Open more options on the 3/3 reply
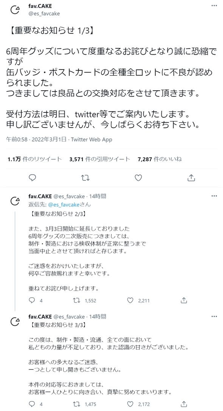Viewport: 223px width, 411px height. tap(214, 316)
